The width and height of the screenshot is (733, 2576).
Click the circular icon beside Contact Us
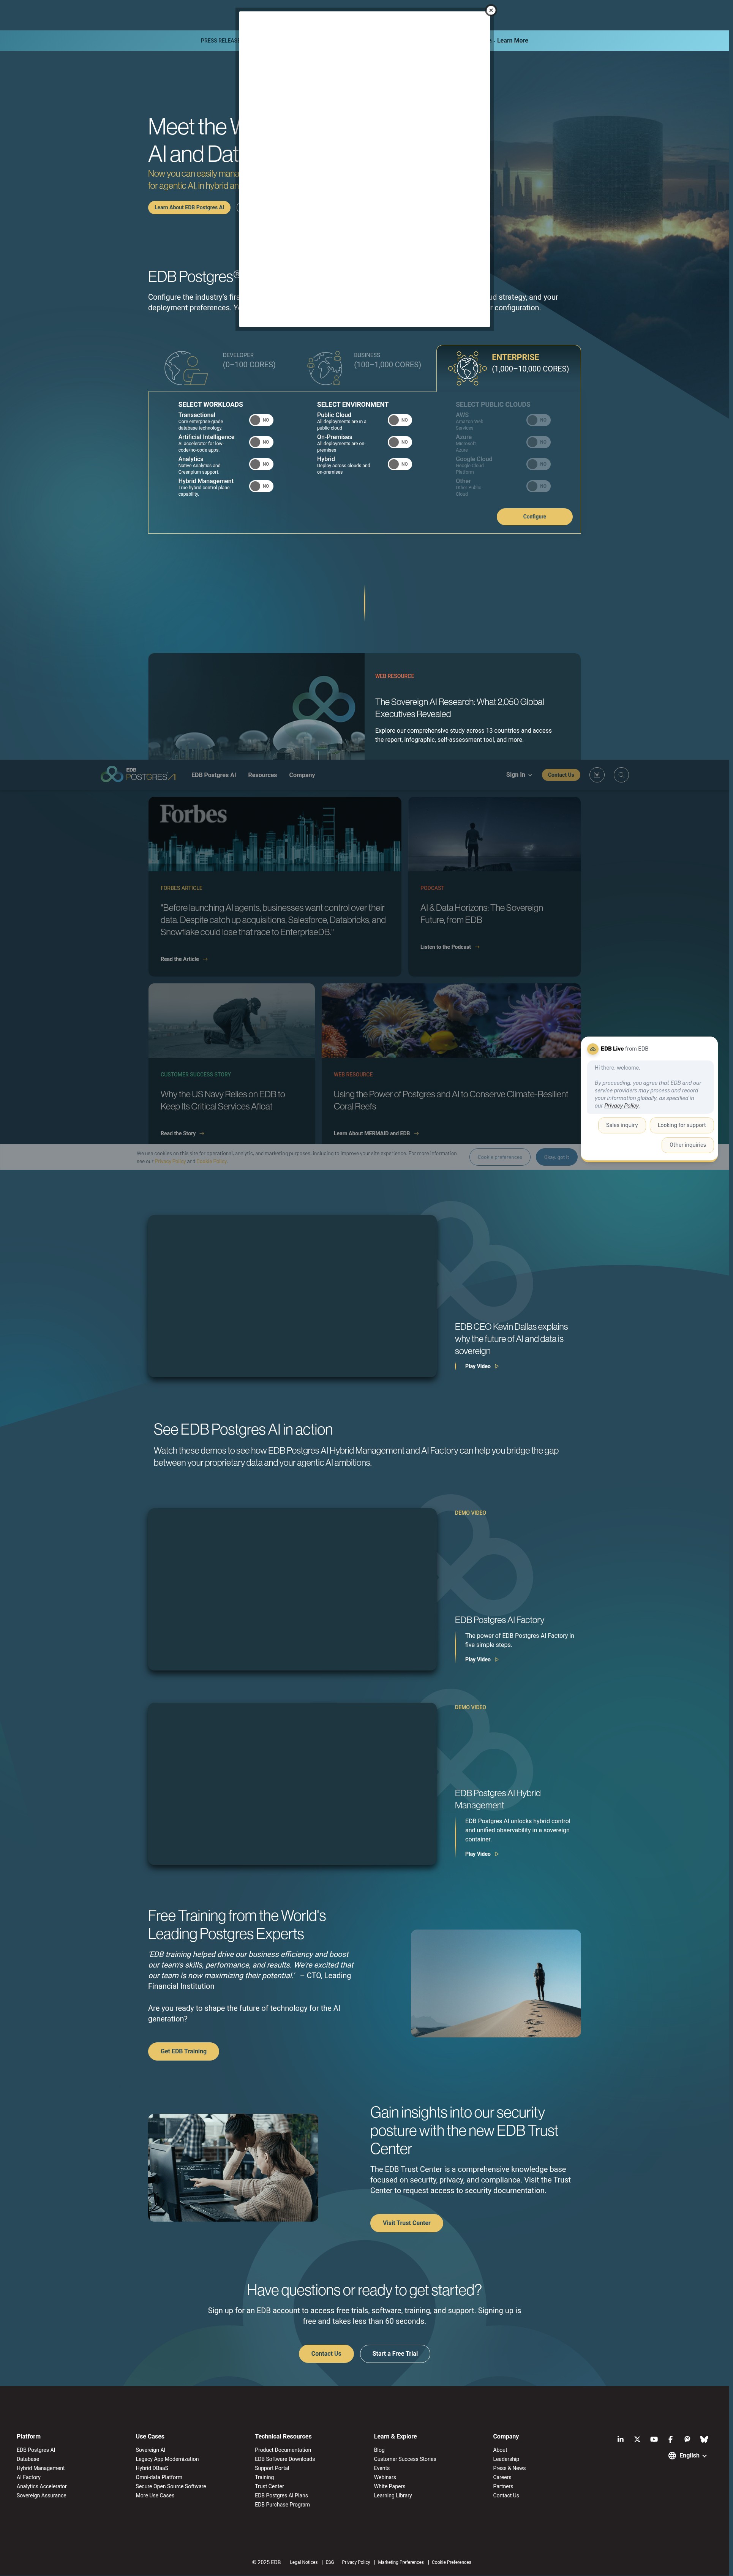597,775
